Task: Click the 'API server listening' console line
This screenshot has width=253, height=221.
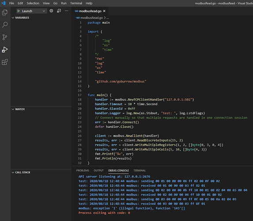Action: click(114, 176)
